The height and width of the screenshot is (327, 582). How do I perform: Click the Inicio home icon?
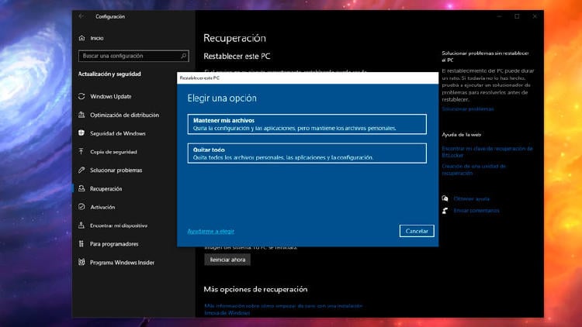(x=82, y=38)
